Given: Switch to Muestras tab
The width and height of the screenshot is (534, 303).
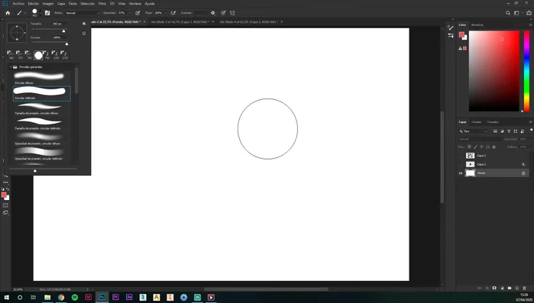Looking at the screenshot, I should point(477,25).
